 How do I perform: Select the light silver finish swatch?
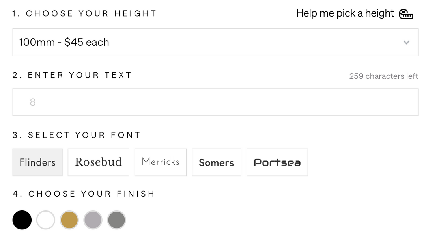coord(93,220)
